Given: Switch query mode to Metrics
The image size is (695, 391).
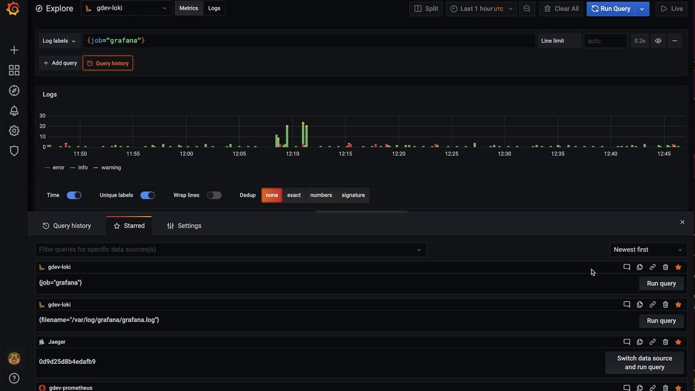Looking at the screenshot, I should click(189, 9).
